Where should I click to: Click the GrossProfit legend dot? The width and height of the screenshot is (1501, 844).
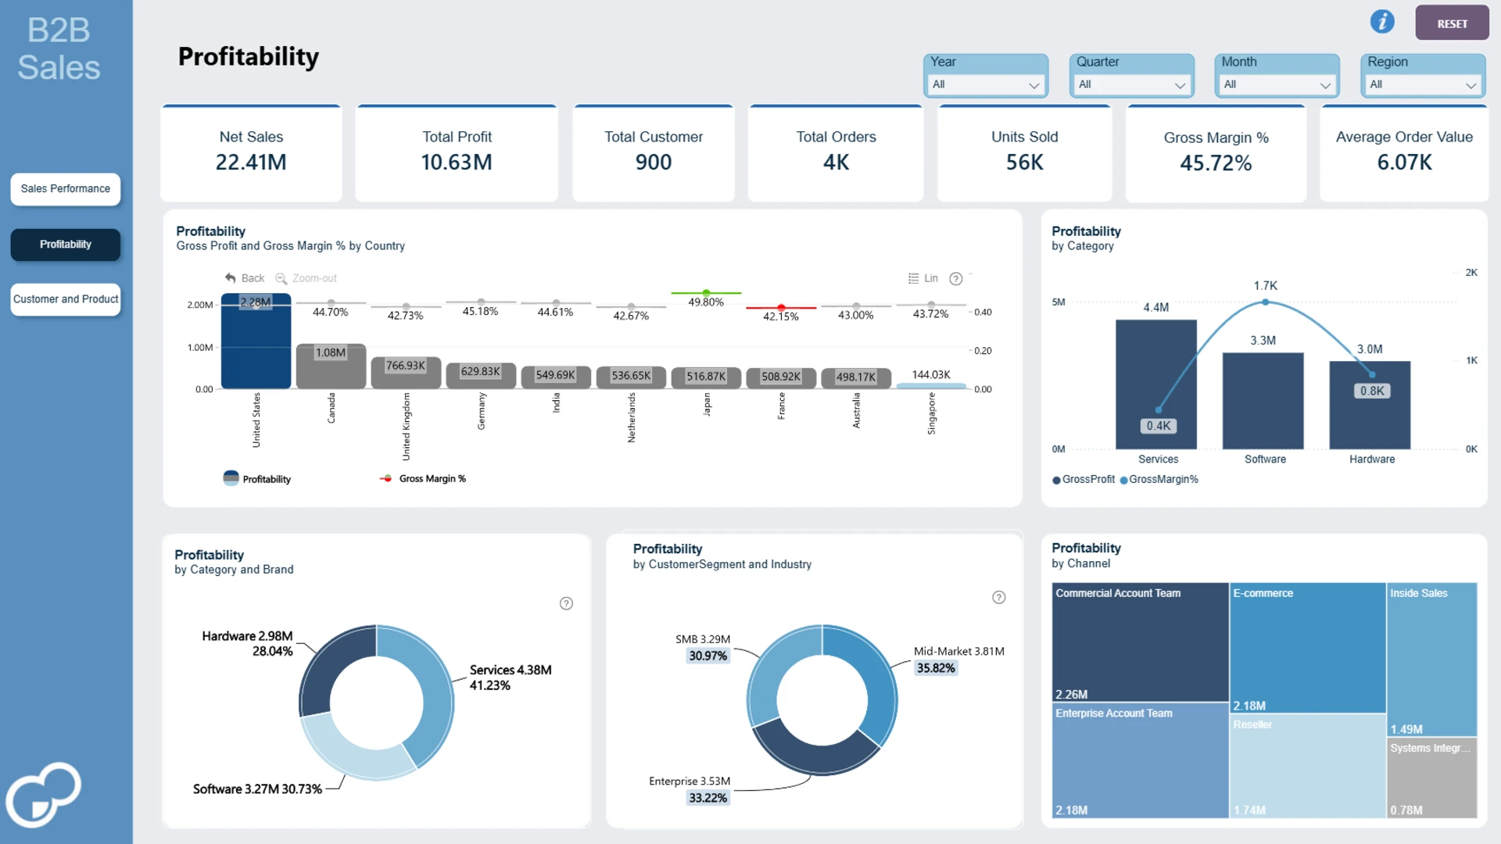pos(1056,480)
